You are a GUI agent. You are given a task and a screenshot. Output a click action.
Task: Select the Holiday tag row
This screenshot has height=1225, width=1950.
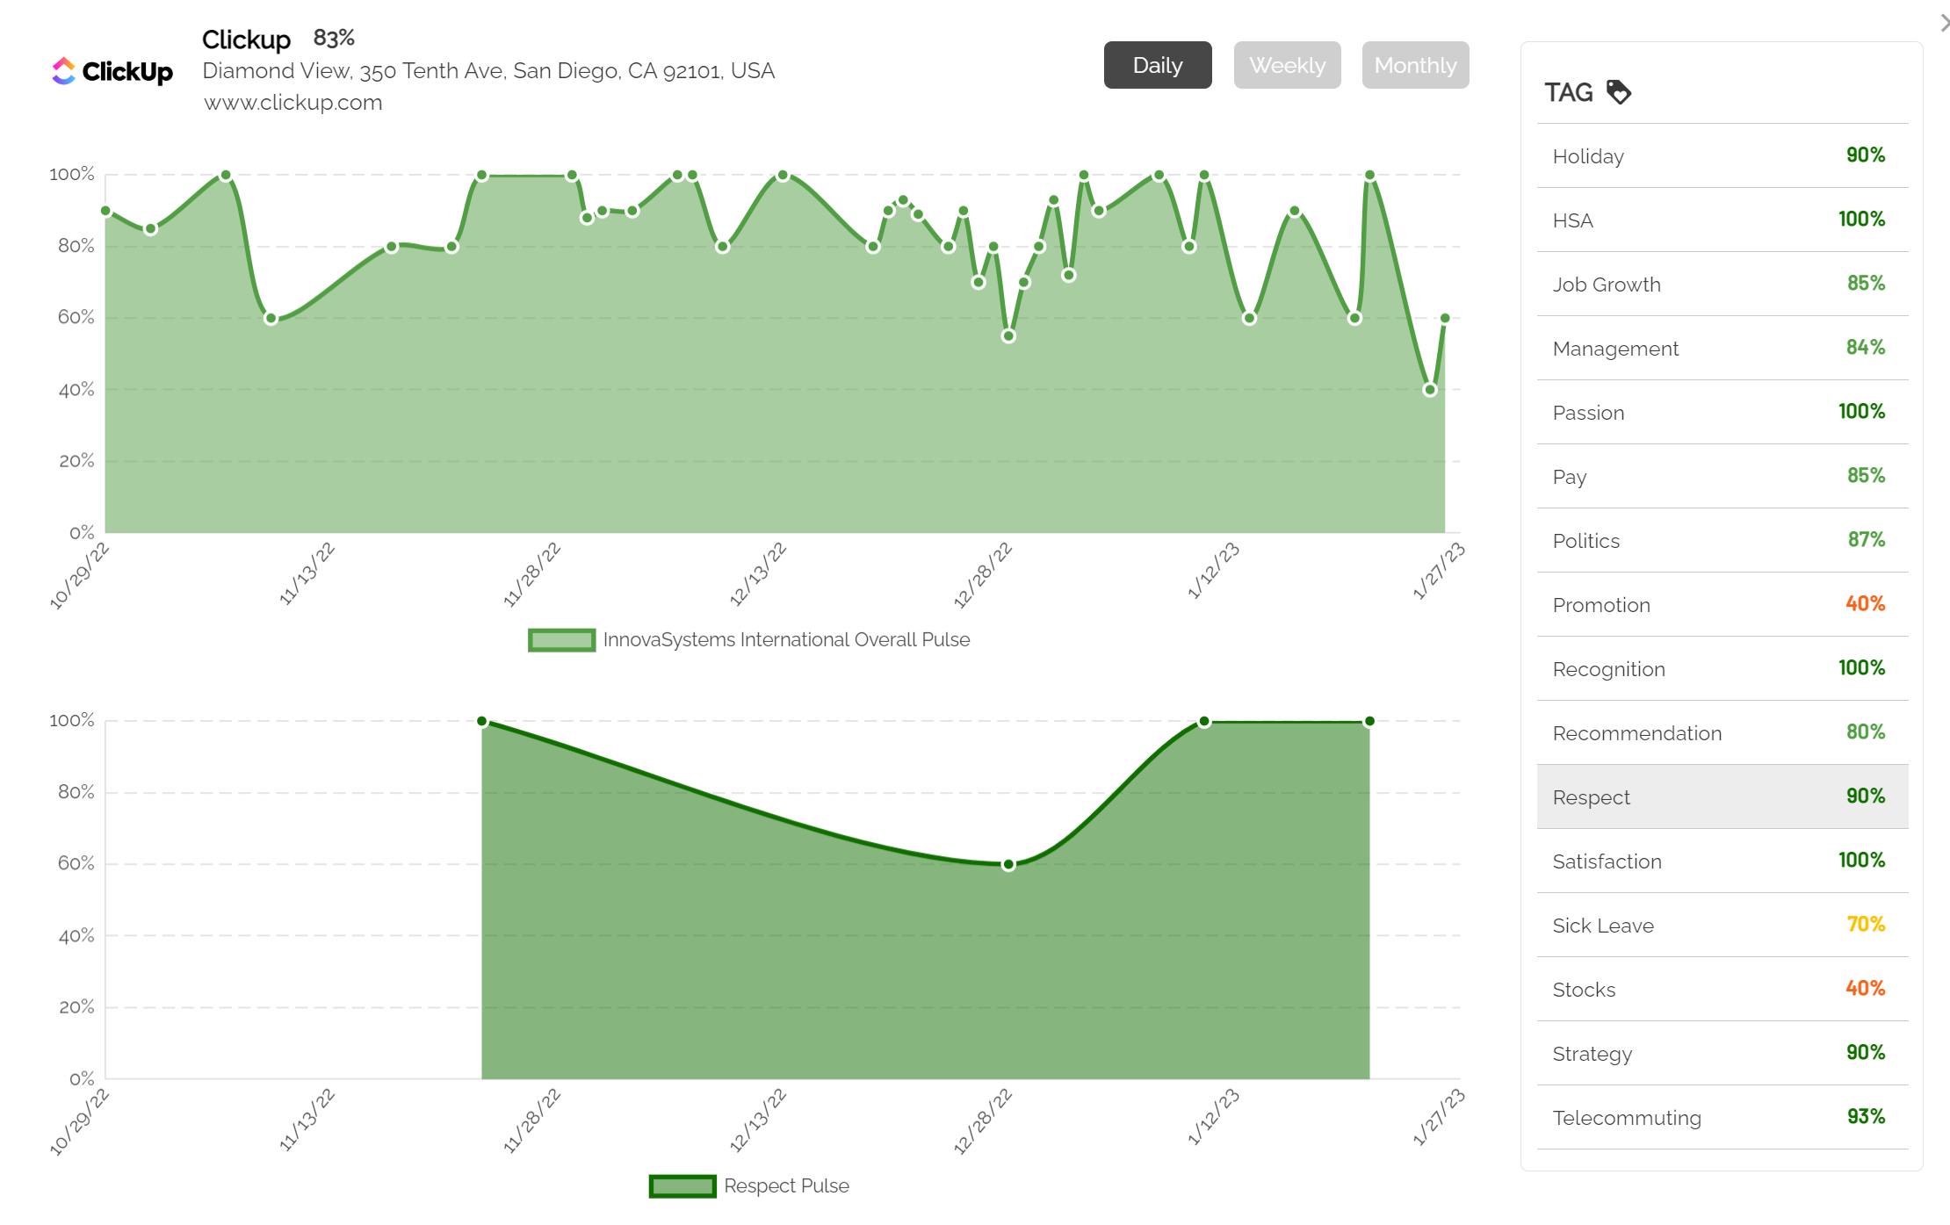(x=1722, y=155)
